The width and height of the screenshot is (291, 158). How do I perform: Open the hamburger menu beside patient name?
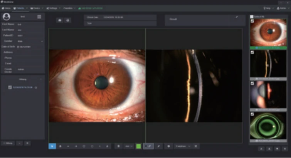pyautogui.click(x=39, y=17)
